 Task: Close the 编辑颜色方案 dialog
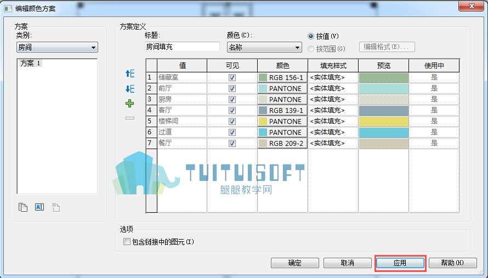pyautogui.click(x=471, y=6)
